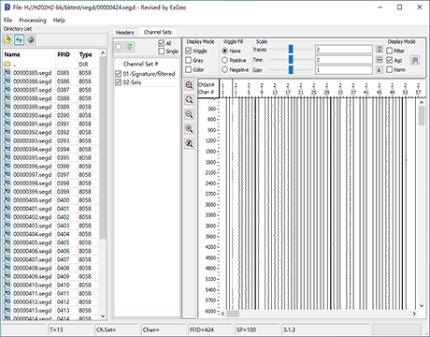
Task: Click the parent folder icon in the file list
Action: coord(7,65)
